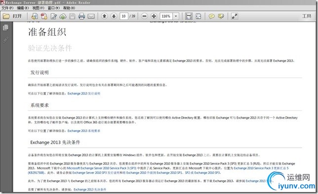This screenshot has width=318, height=194.
Task: Open Microsoft Exchange Server 2010 Service Pack 3 link
Action: (x=101, y=168)
